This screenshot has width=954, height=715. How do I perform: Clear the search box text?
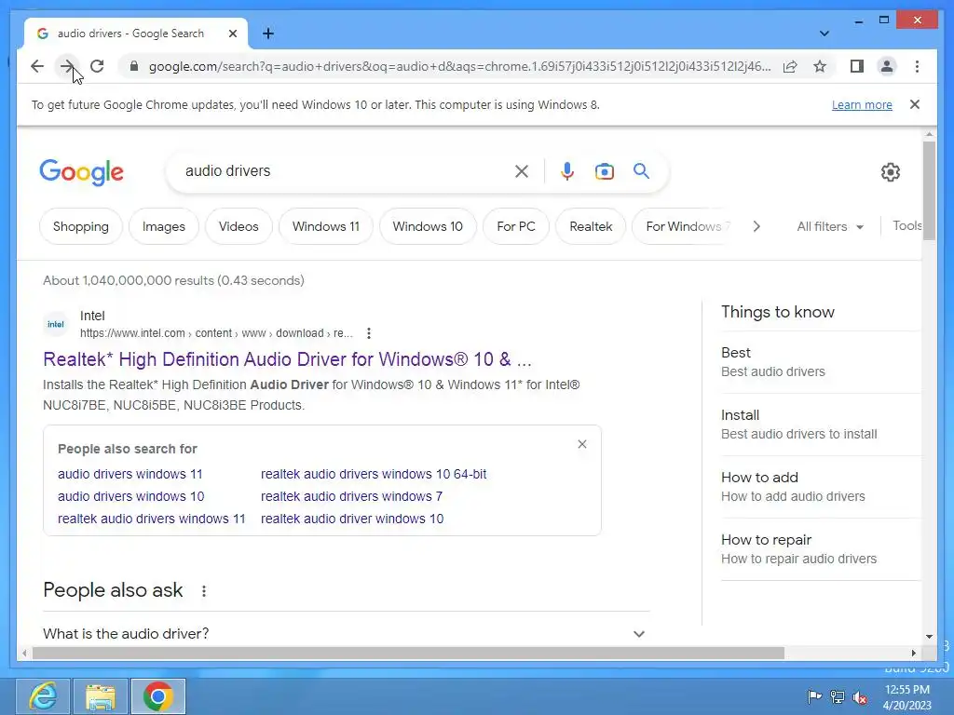522,171
